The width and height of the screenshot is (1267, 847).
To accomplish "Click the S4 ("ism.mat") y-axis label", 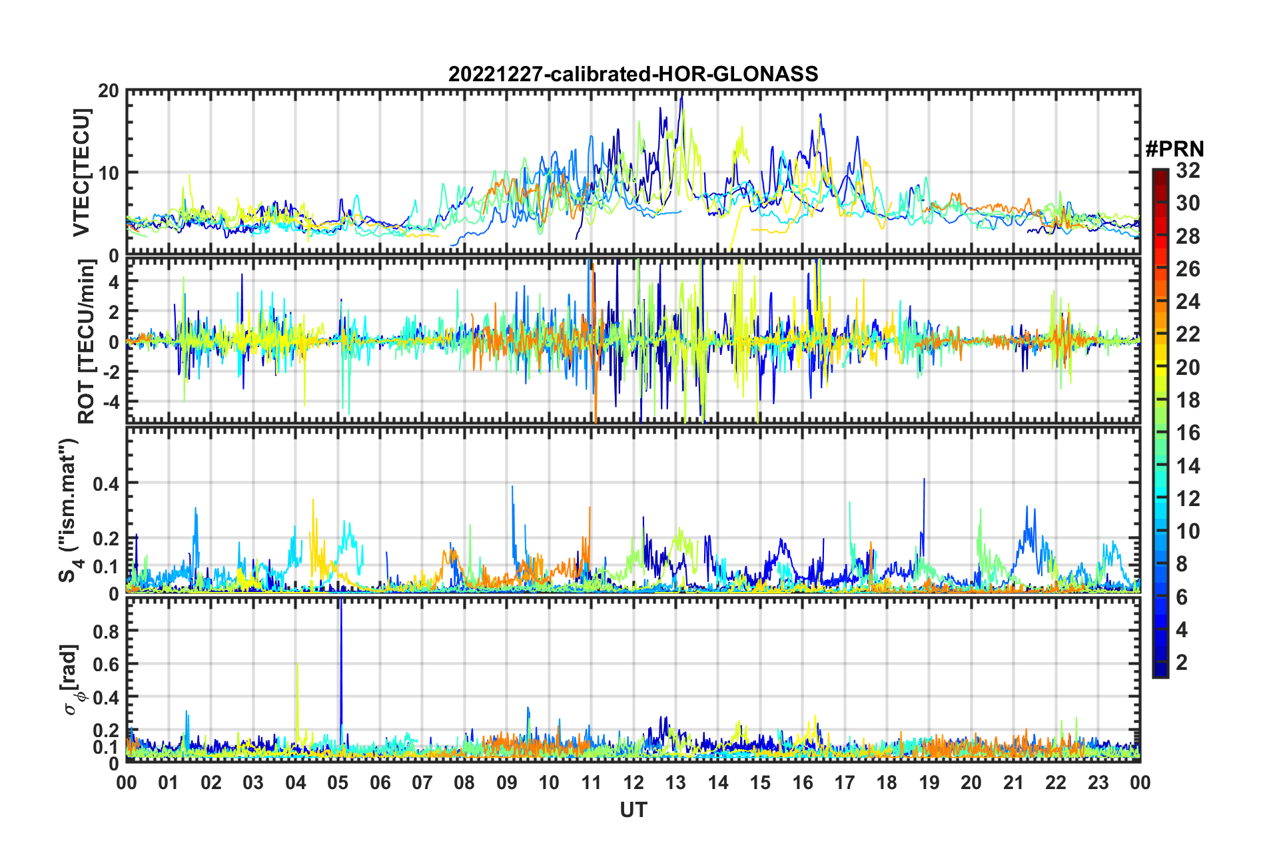I will (x=69, y=510).
